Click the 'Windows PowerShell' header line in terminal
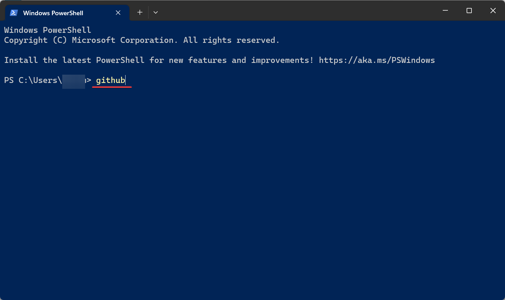 (x=48, y=30)
